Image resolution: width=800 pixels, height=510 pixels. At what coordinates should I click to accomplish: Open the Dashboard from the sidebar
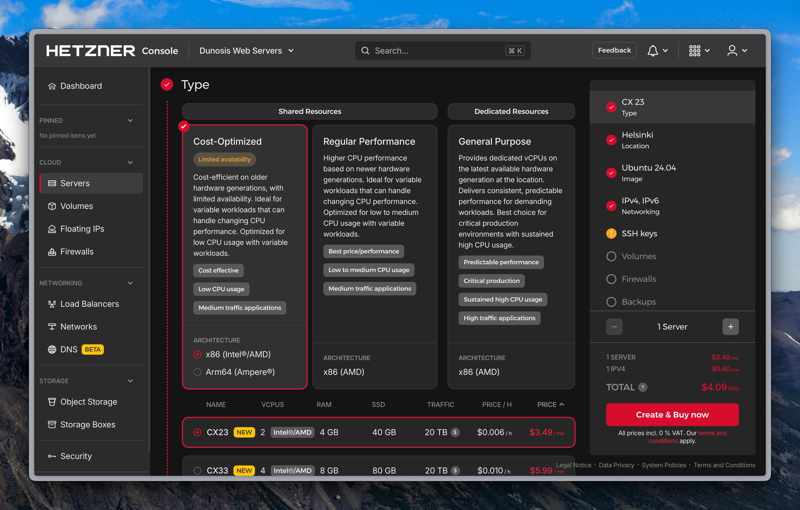tap(81, 86)
